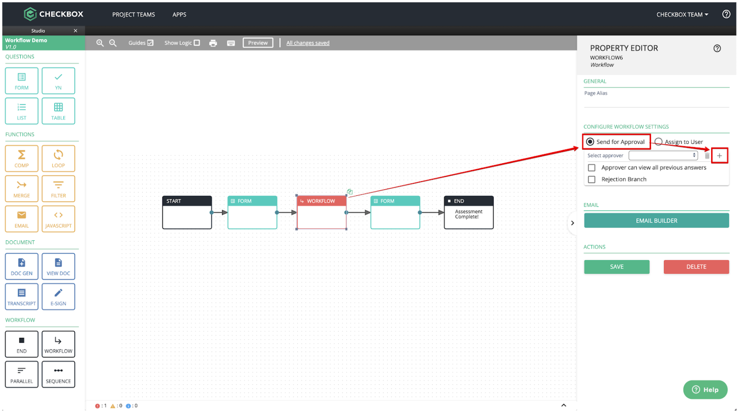This screenshot has height=413, width=739.
Task: Add another approver with plus icon
Action: [720, 156]
